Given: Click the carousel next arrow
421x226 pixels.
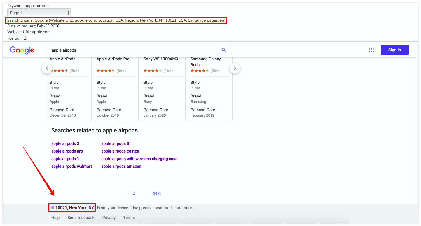Looking at the screenshot, I should point(235,69).
